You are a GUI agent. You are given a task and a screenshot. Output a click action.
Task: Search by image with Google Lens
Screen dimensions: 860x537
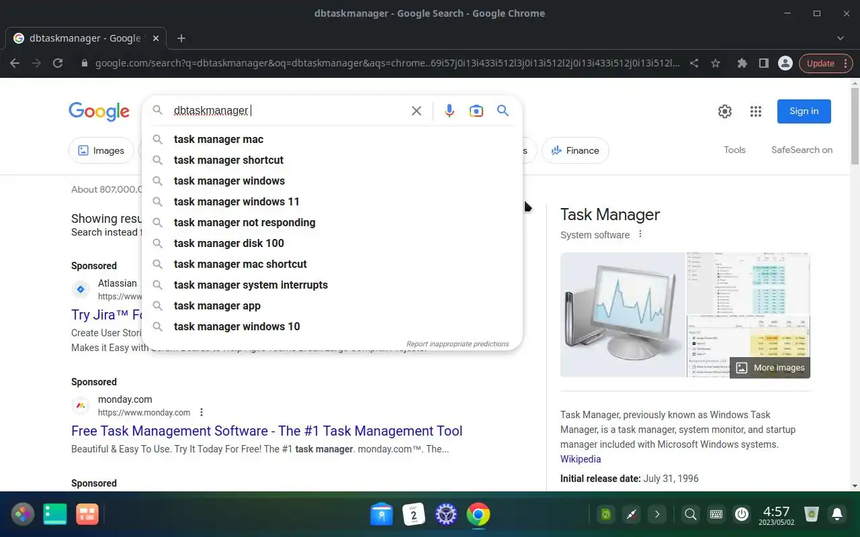click(x=476, y=111)
